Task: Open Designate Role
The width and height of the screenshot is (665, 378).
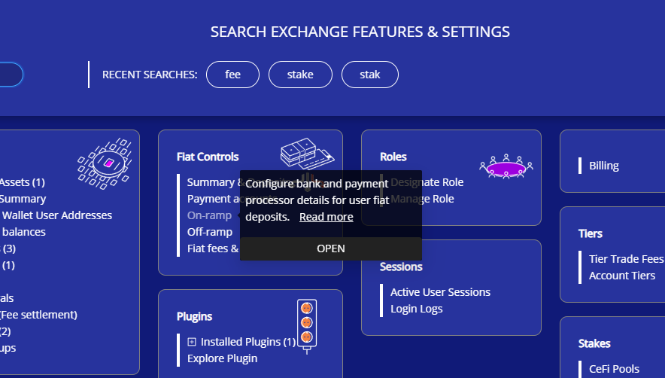Action: [427, 182]
